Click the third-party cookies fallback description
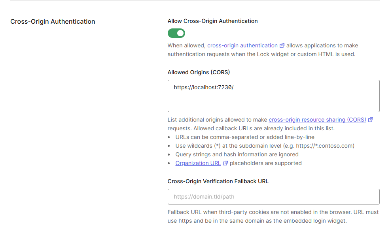This screenshot has width=392, height=242. click(273, 216)
